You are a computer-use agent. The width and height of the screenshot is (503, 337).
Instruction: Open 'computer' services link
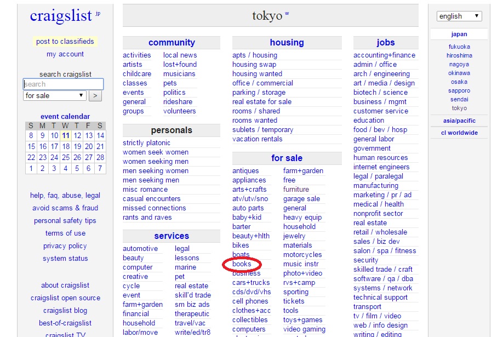pyautogui.click(x=138, y=267)
